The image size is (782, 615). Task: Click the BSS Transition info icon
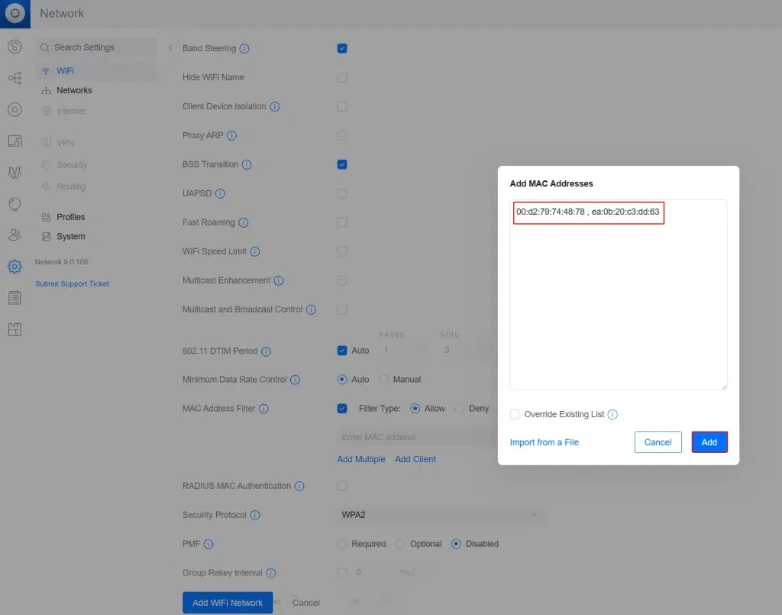pyautogui.click(x=247, y=164)
